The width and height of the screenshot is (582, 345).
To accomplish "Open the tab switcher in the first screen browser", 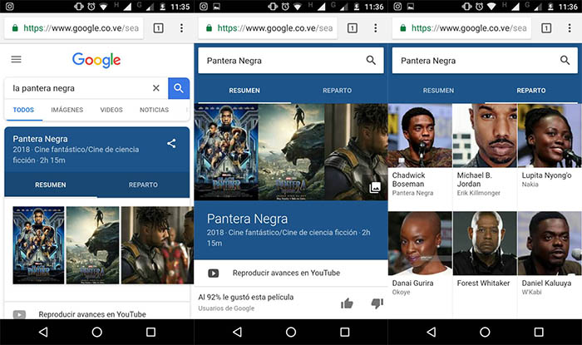I will (159, 27).
